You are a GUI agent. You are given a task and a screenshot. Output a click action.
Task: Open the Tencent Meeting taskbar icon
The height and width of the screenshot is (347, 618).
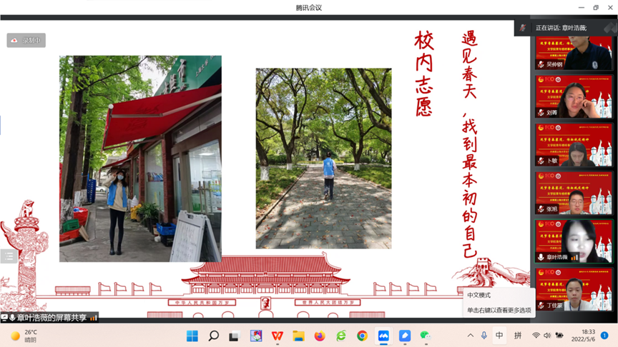[x=383, y=336]
